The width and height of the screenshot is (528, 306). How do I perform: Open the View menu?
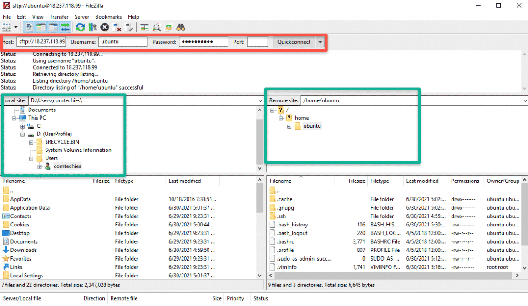[38, 17]
